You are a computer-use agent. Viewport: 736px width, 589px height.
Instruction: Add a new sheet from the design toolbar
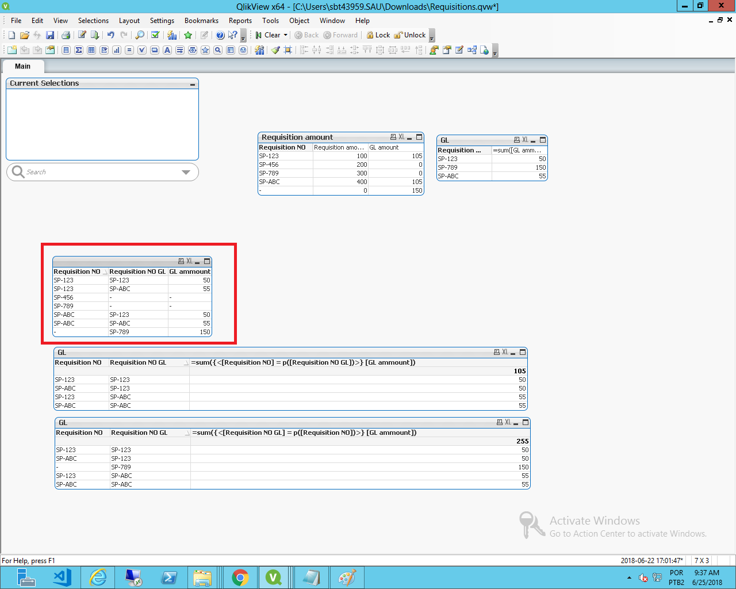pyautogui.click(x=12, y=50)
